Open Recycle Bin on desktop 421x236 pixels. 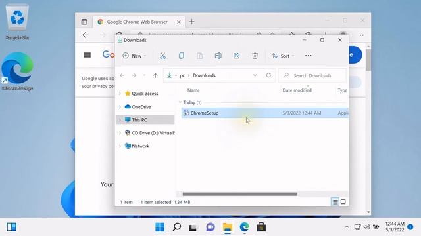click(17, 22)
